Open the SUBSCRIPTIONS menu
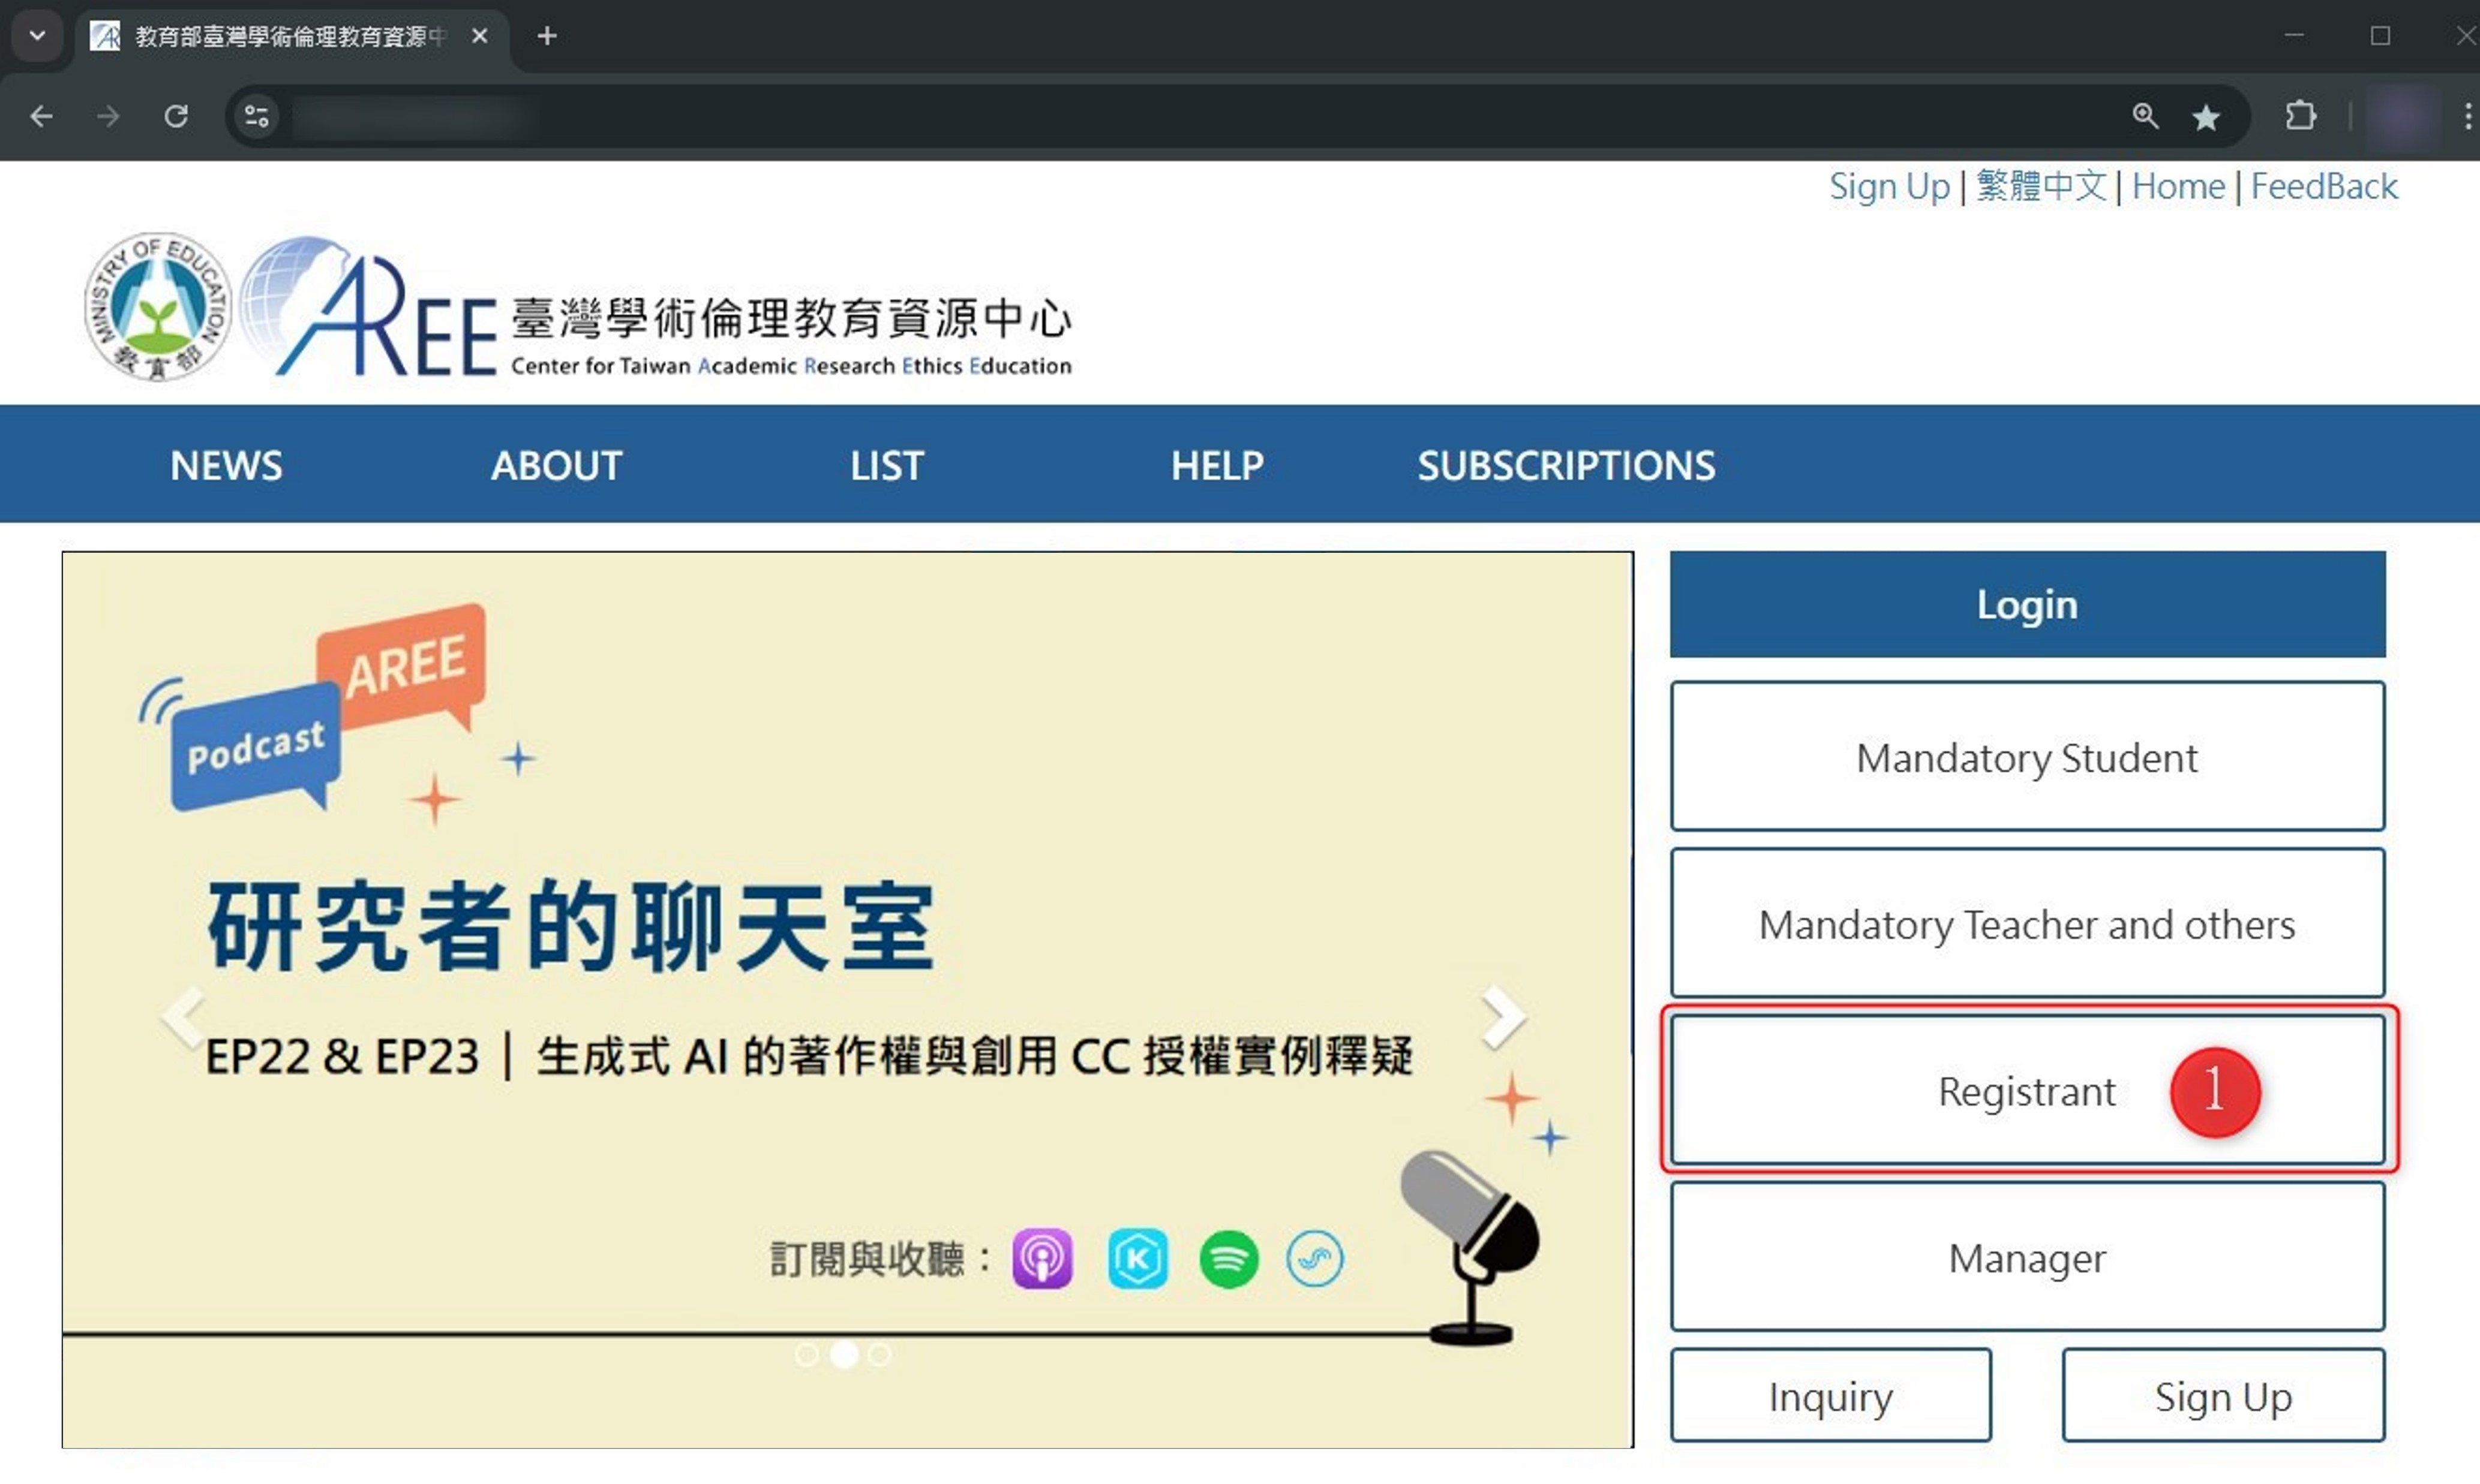Image resolution: width=2480 pixels, height=1484 pixels. pyautogui.click(x=1566, y=465)
